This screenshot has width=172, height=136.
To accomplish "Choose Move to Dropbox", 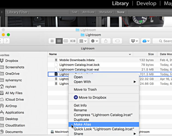I will click(x=104, y=97).
